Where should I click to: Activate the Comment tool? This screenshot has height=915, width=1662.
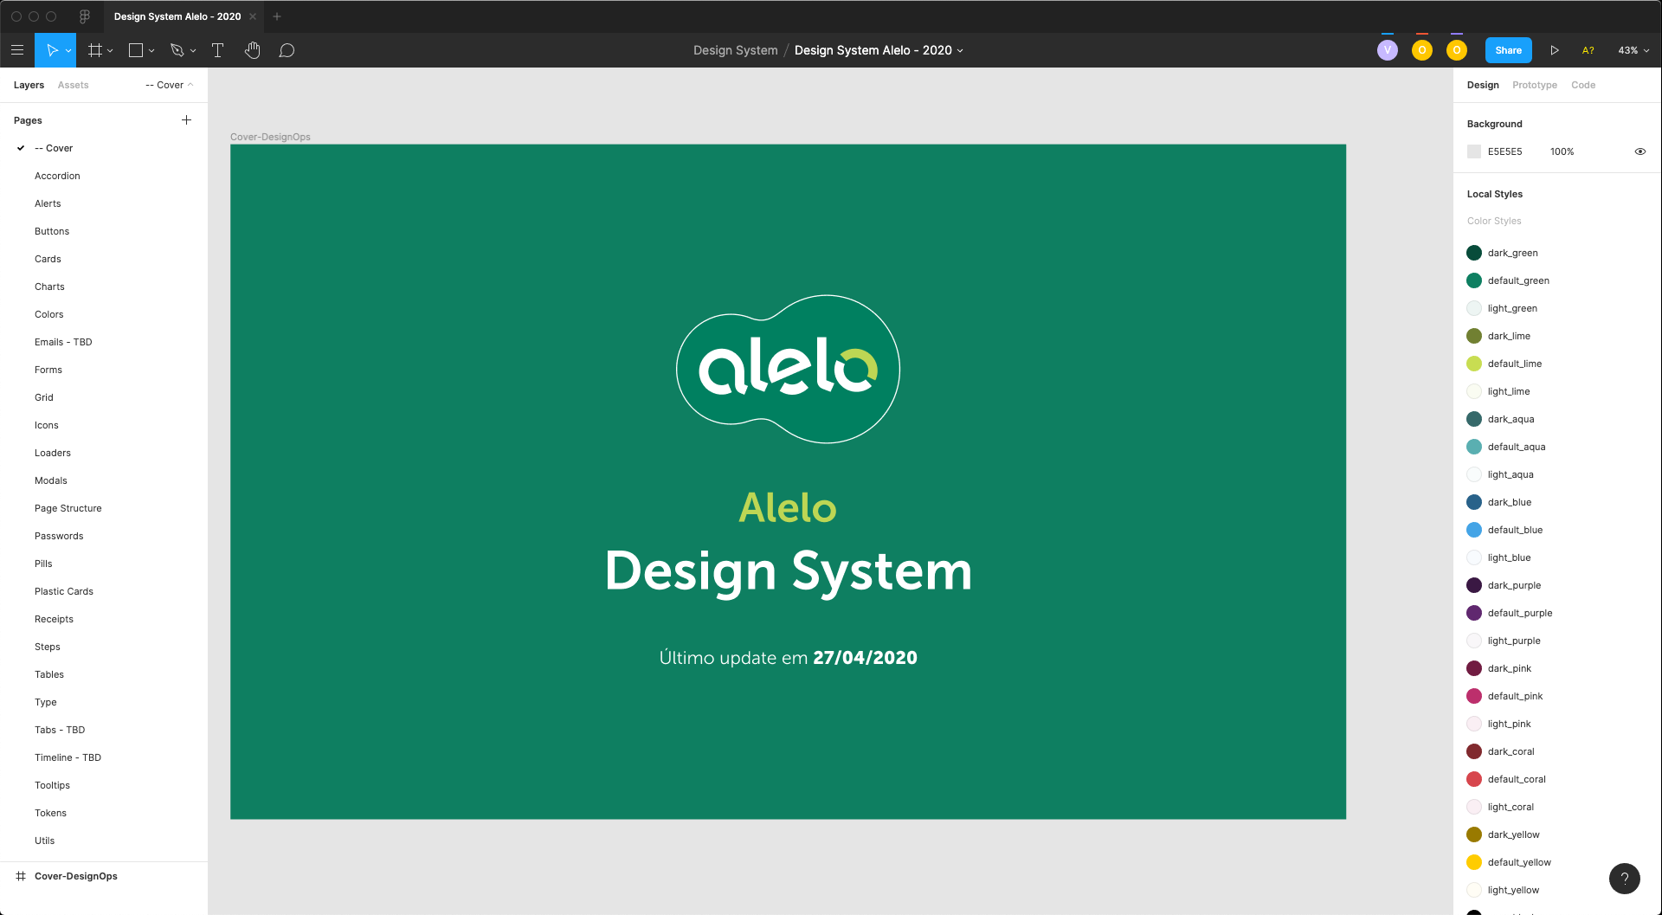click(x=287, y=50)
